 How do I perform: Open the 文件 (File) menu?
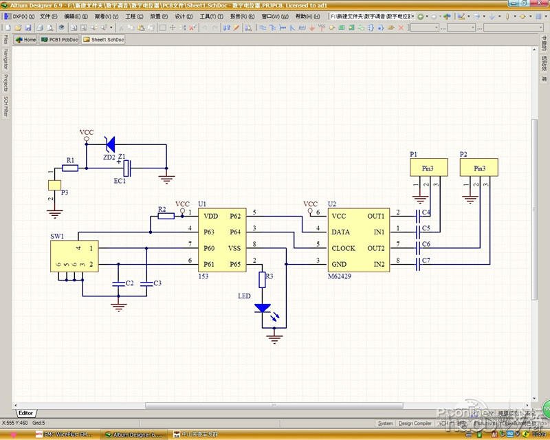coord(48,16)
